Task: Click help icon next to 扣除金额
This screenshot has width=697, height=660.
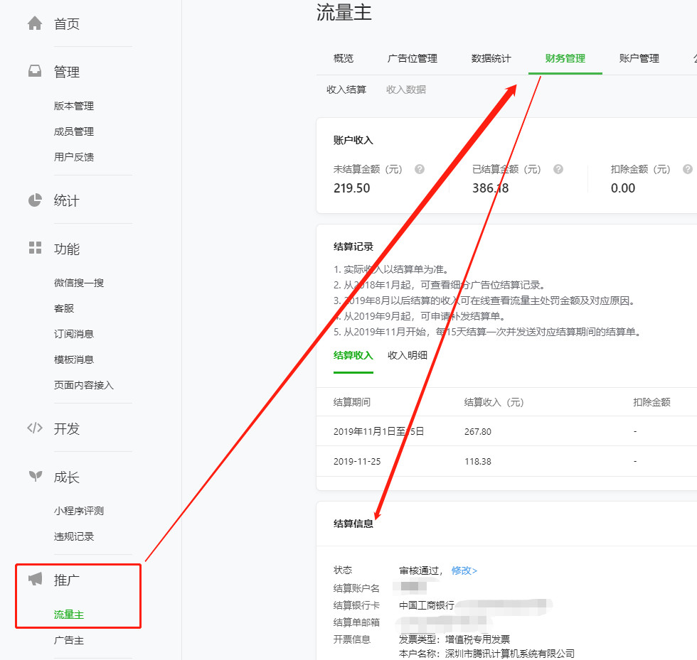Action: pos(688,169)
